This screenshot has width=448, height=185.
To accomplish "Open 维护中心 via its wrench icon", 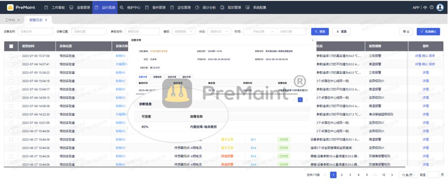I will [122, 8].
